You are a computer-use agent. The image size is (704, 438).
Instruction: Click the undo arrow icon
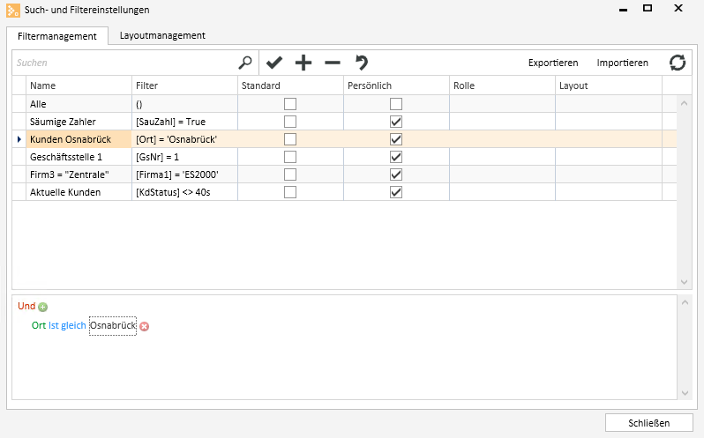tap(361, 63)
